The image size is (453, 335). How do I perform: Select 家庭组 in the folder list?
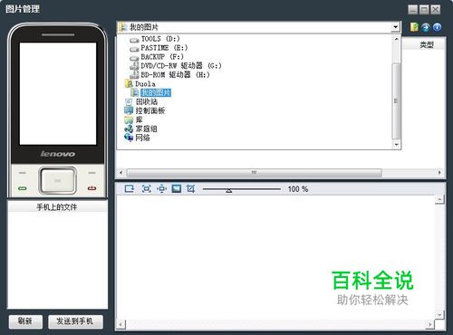(147, 129)
